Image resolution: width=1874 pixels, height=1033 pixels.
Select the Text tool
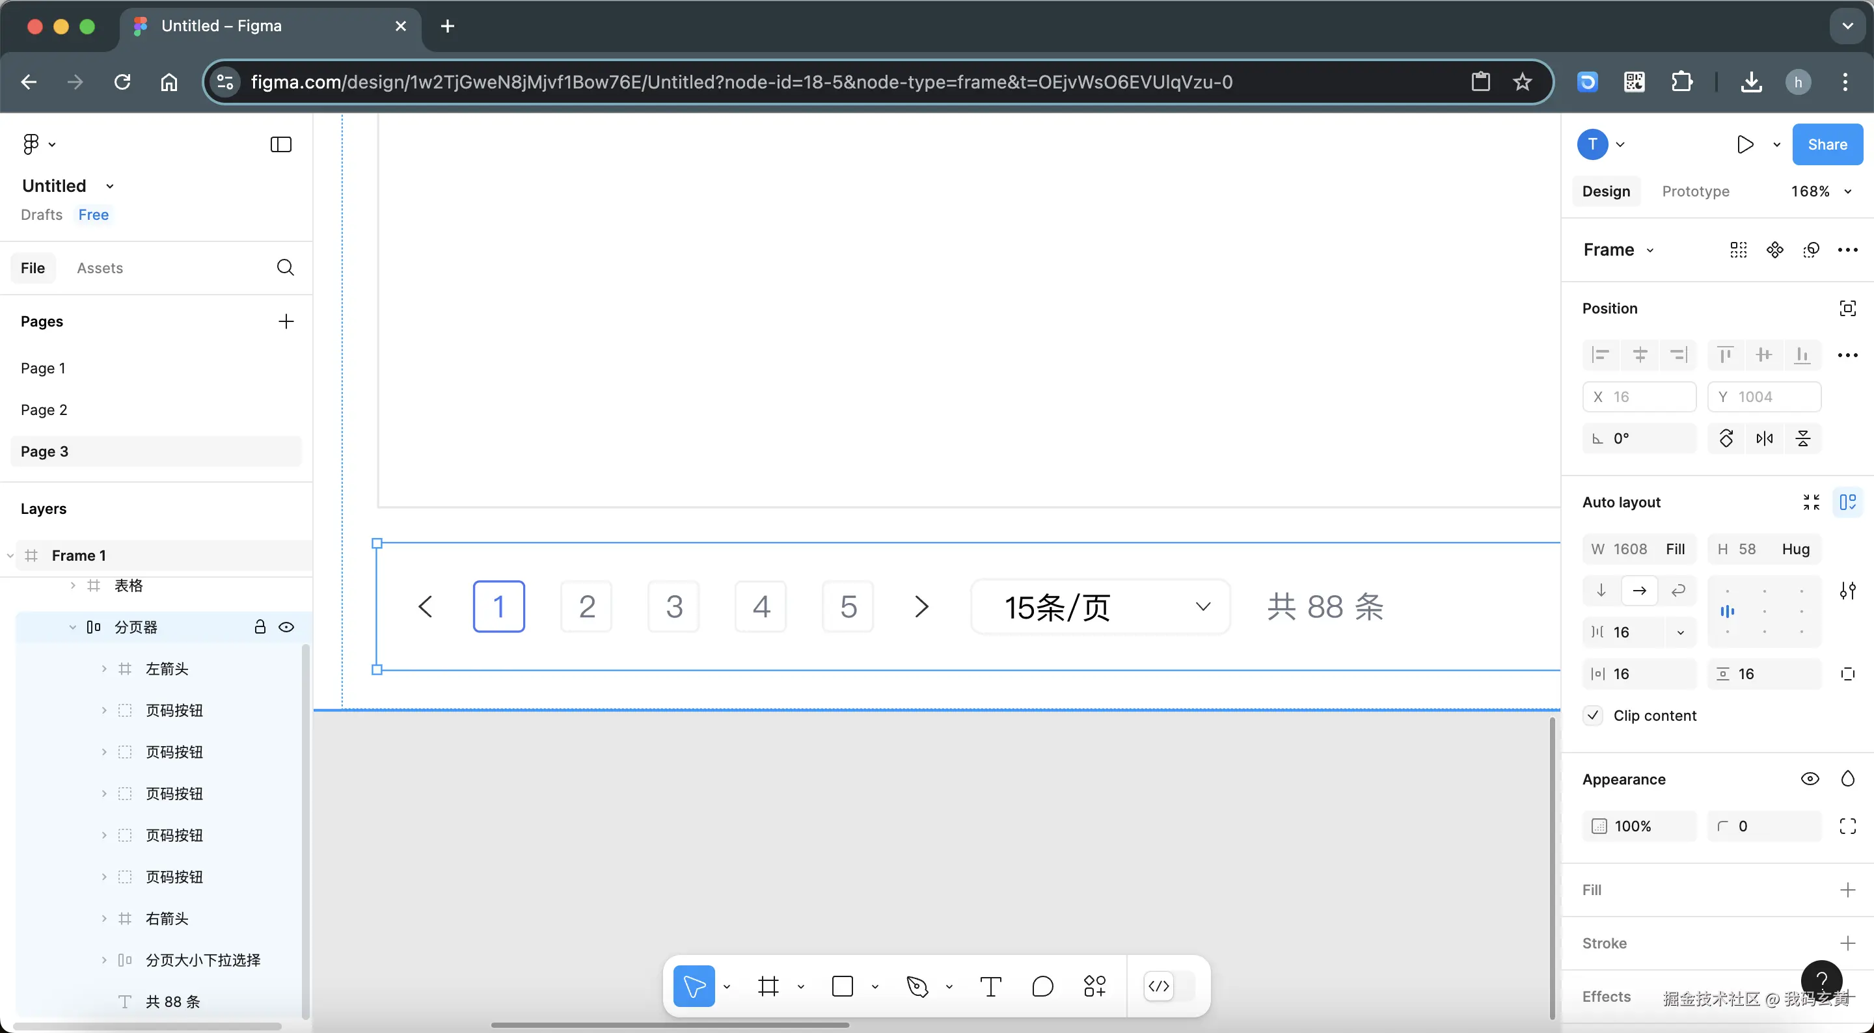pos(991,986)
